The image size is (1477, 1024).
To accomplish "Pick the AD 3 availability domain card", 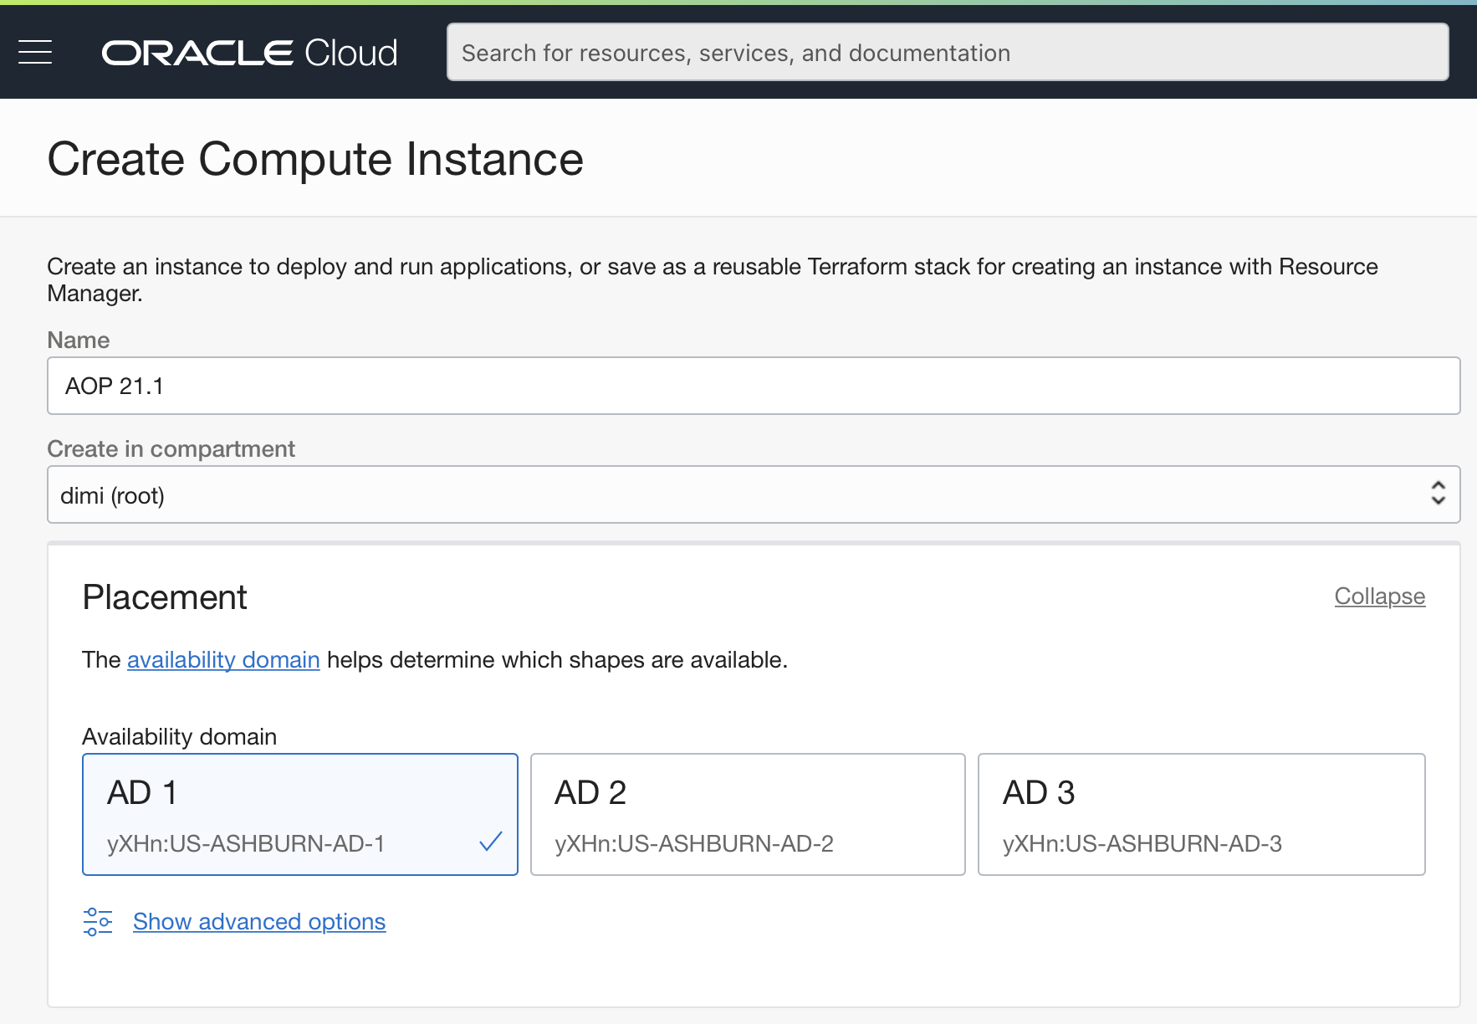I will click(x=1201, y=814).
